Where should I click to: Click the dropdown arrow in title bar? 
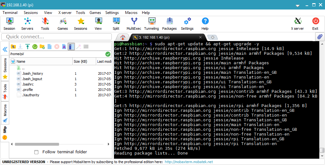(x=297, y=5)
